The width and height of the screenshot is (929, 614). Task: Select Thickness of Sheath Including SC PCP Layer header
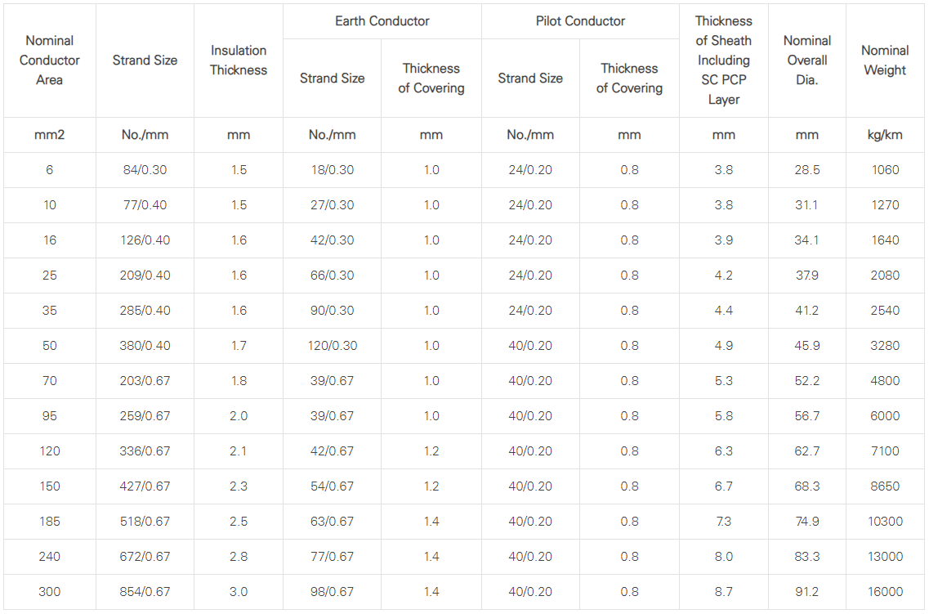pos(723,61)
